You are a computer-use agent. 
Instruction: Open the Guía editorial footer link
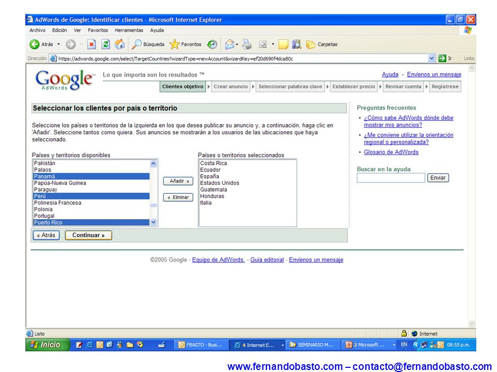267,260
